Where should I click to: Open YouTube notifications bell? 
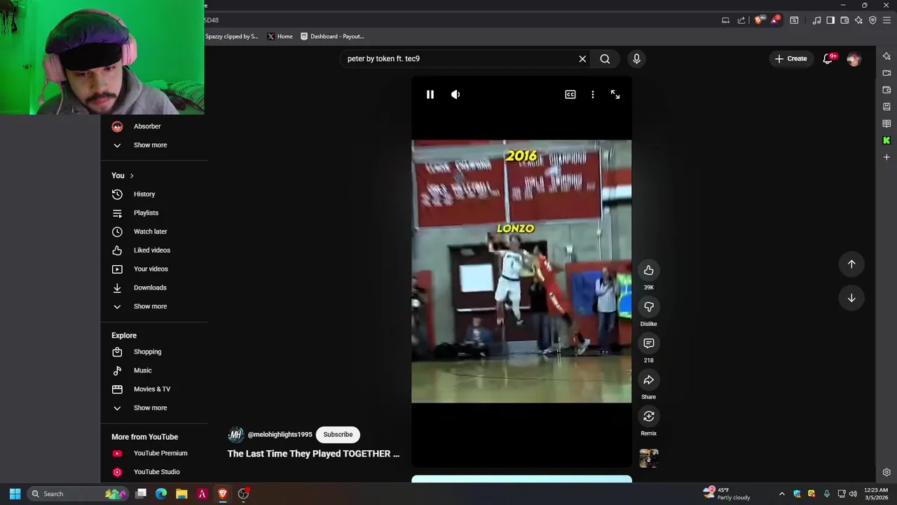[x=828, y=59]
